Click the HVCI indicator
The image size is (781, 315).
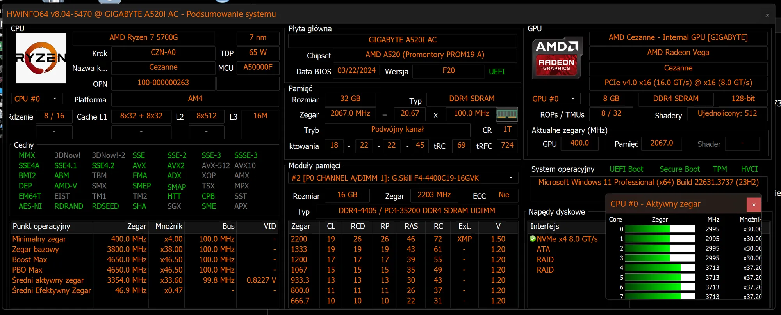click(x=749, y=169)
